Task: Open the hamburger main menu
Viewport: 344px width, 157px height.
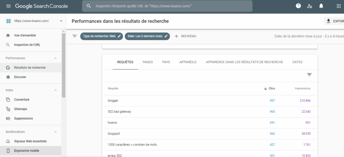Action: [8, 6]
